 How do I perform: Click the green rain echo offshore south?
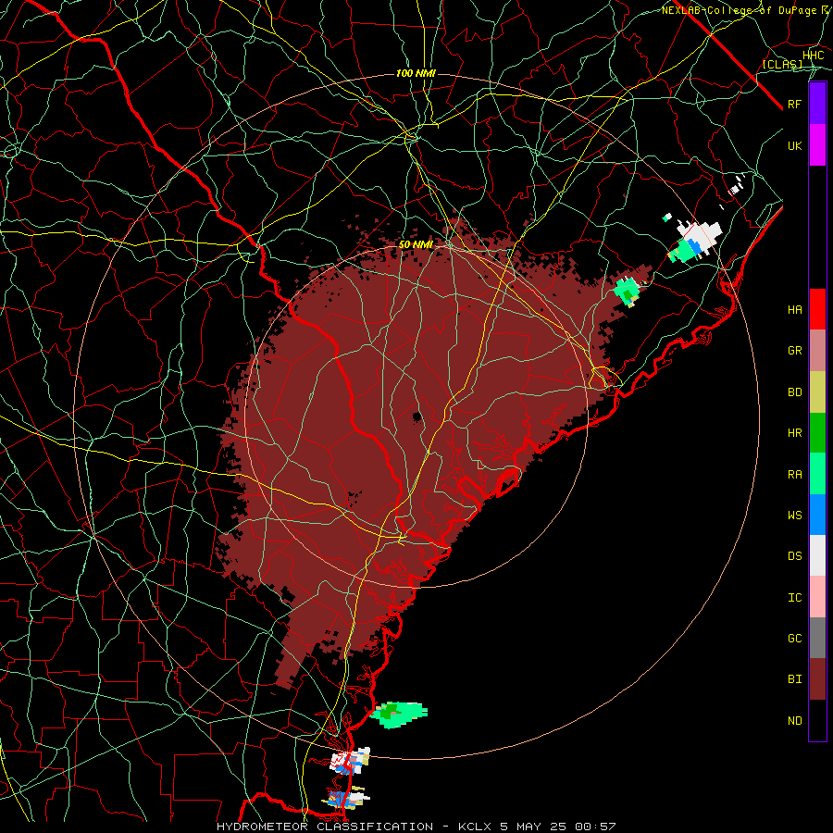(x=398, y=714)
